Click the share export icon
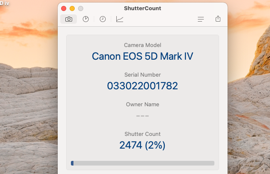 [218, 19]
